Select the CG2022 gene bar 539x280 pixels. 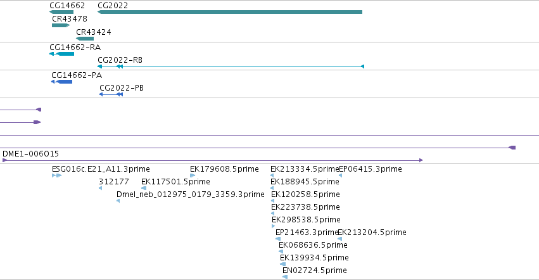pos(230,12)
